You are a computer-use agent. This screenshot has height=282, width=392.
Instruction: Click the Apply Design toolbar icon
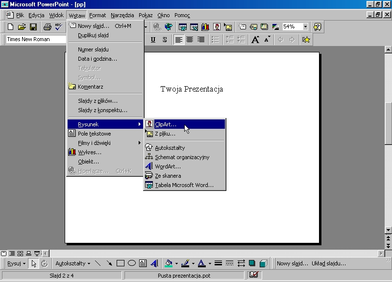[x=264, y=27]
